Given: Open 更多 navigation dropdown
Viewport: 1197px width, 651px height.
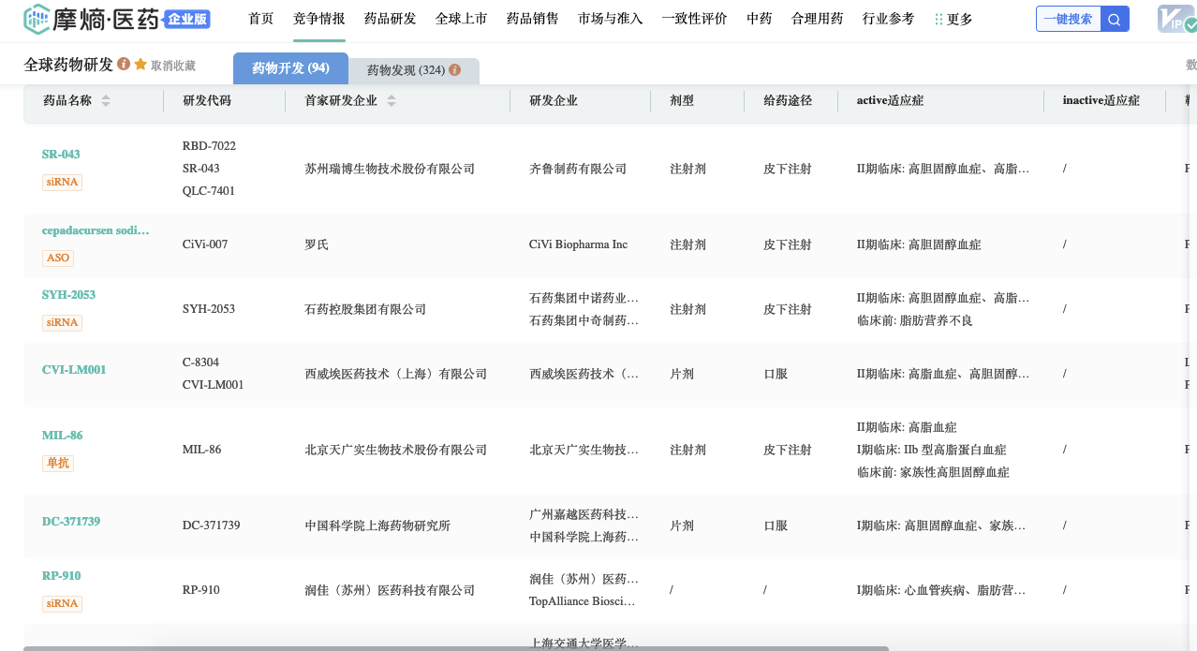Looking at the screenshot, I should [x=953, y=19].
